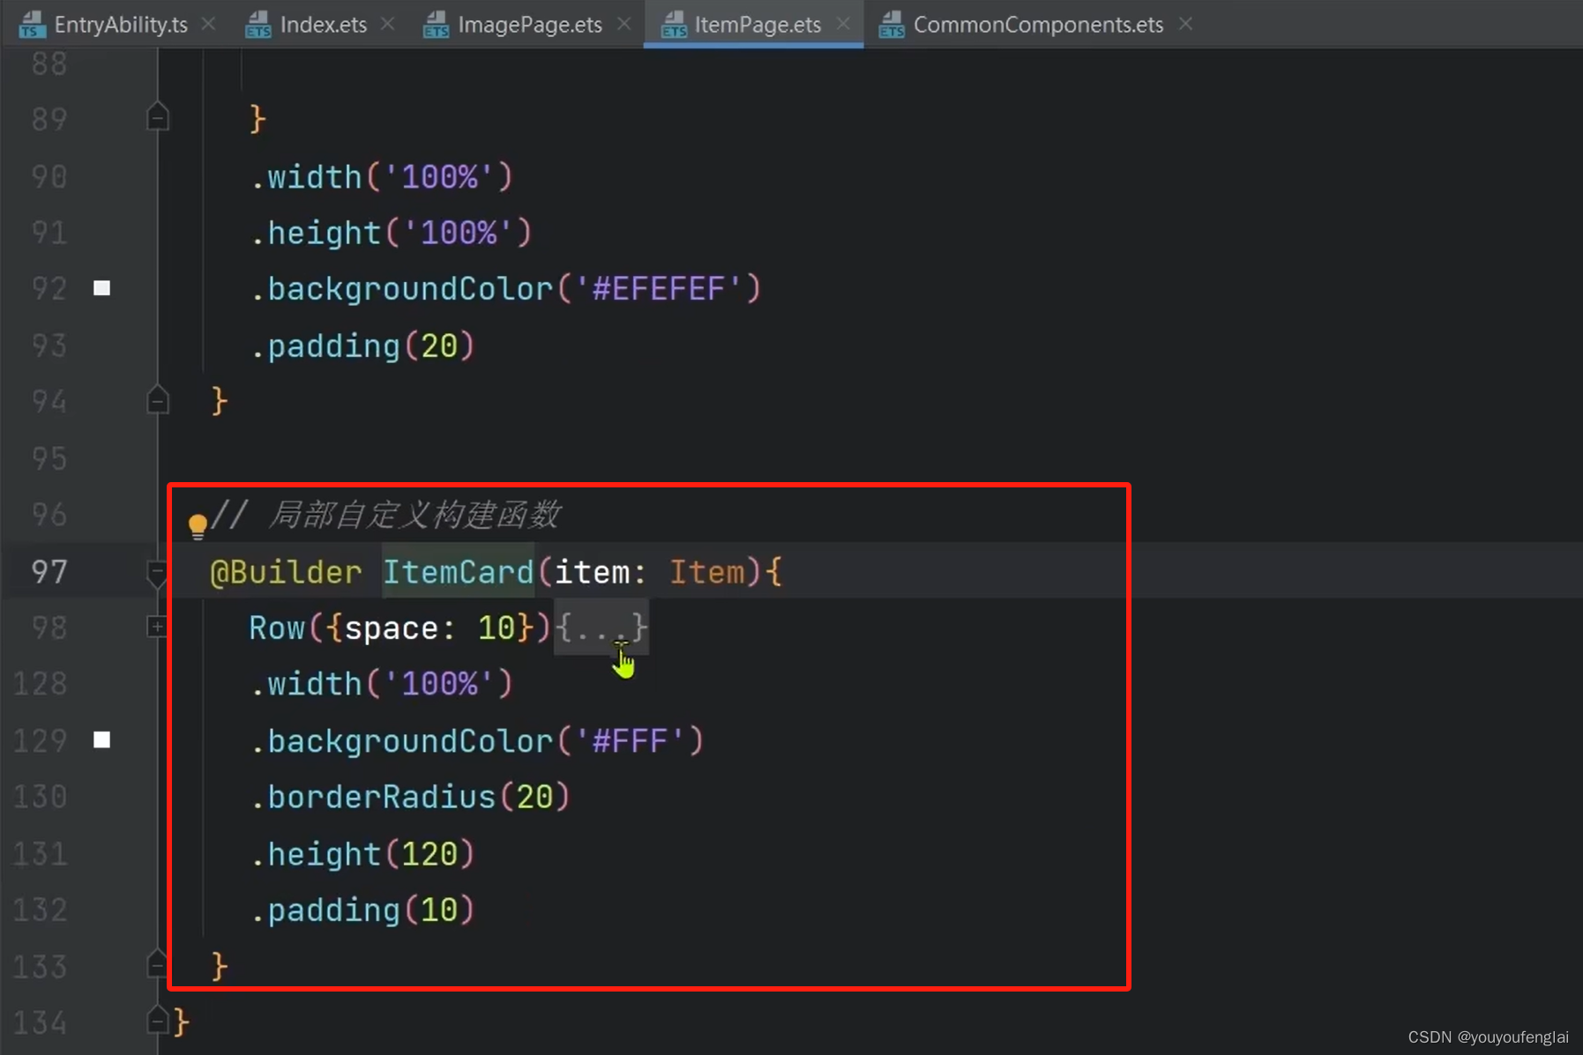Click the comment on line 96

point(385,515)
